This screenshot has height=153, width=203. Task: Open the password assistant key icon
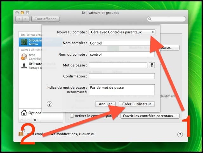[152, 65]
